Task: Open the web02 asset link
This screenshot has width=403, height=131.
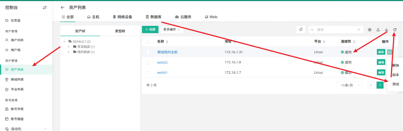Action: point(162,62)
